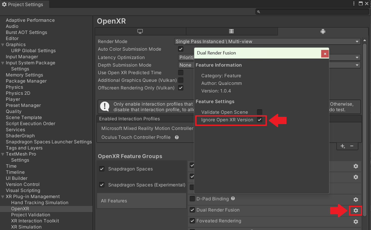
Task: Switch to the desktop standalone platform tab
Action: 140,31
